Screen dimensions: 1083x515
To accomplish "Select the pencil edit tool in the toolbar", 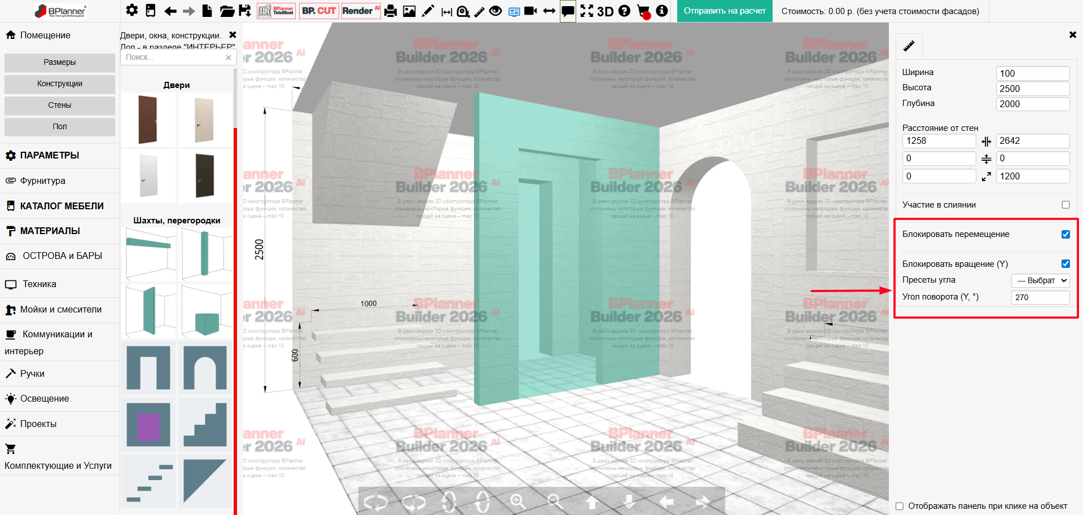I will point(428,11).
